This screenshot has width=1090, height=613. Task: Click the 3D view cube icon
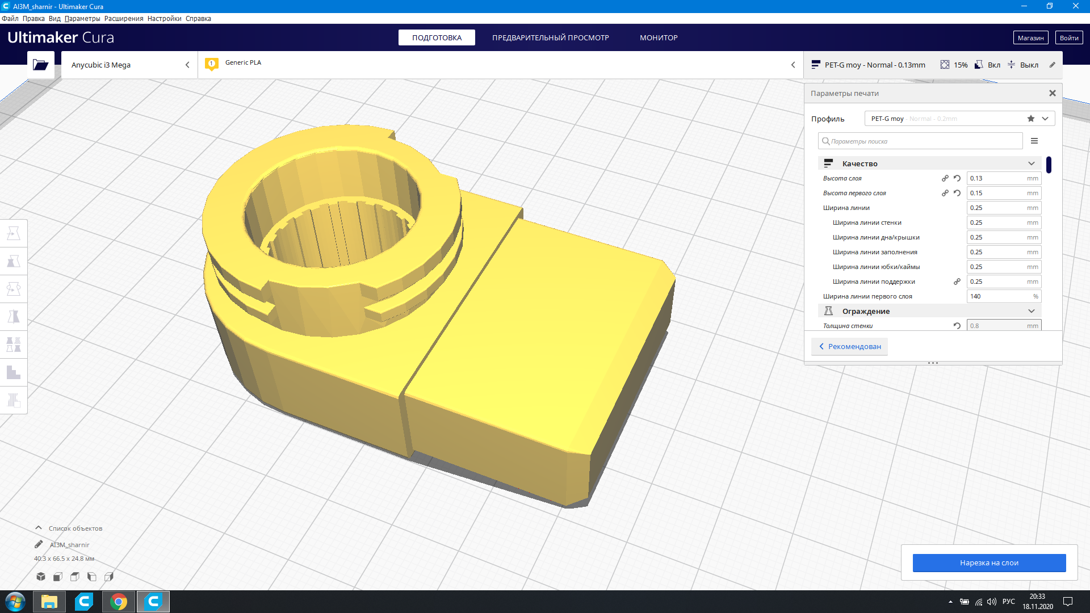(41, 577)
